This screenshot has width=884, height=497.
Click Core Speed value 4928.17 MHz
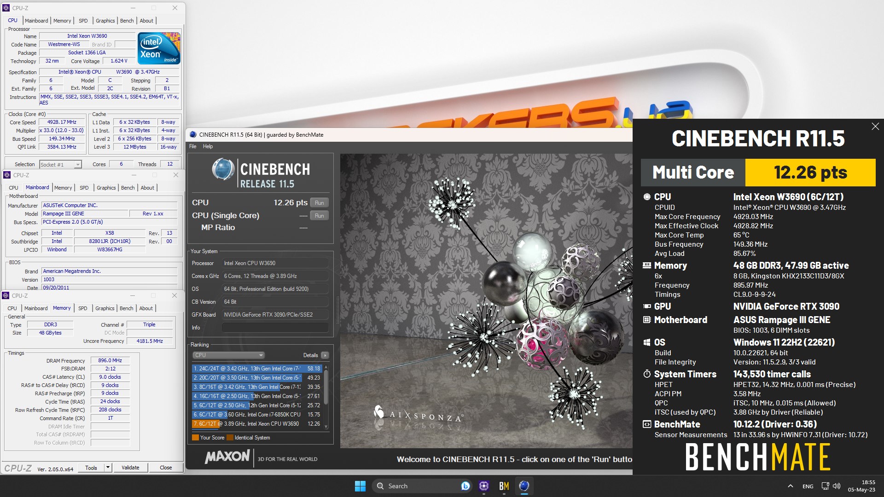(x=62, y=122)
